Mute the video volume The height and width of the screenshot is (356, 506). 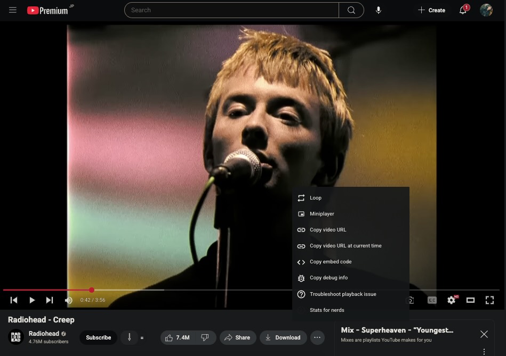[68, 300]
